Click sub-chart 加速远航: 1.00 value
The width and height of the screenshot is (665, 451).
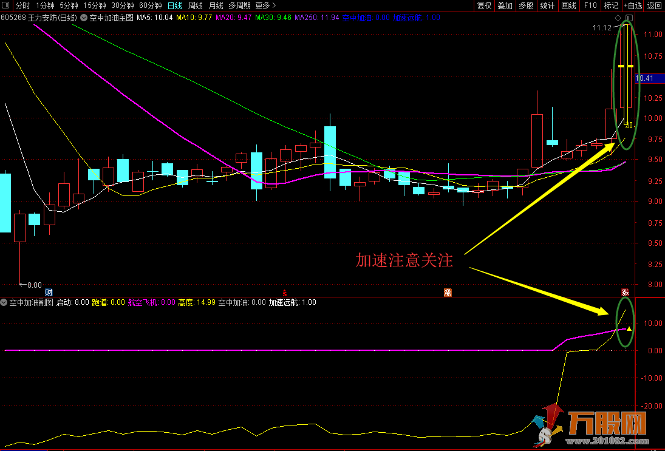tap(293, 302)
